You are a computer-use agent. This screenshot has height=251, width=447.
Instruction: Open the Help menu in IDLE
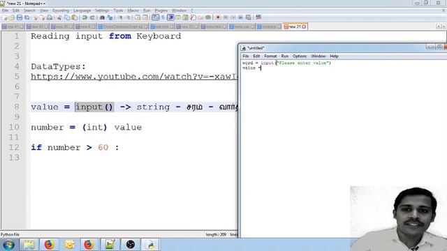tap(334, 56)
